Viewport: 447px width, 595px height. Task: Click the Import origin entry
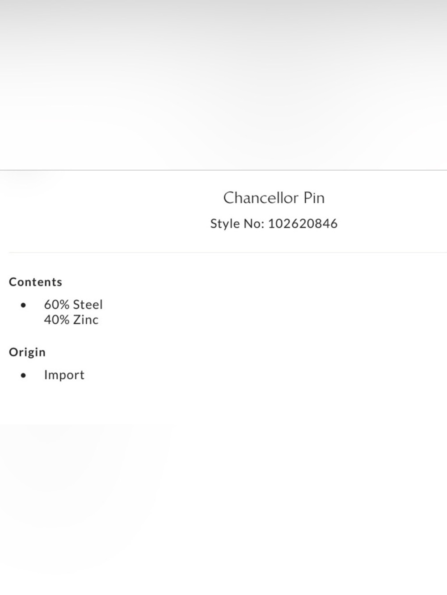coord(64,375)
